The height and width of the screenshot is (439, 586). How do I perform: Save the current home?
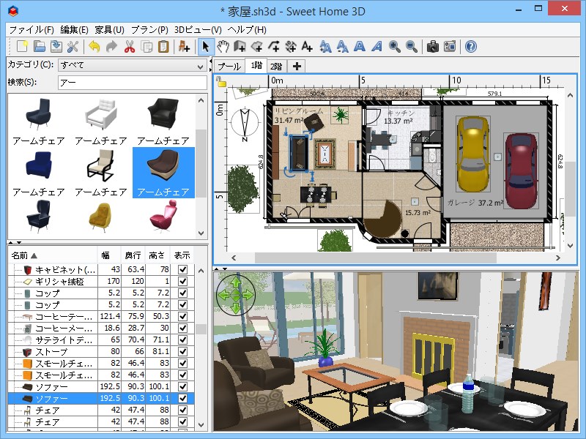click(x=56, y=47)
